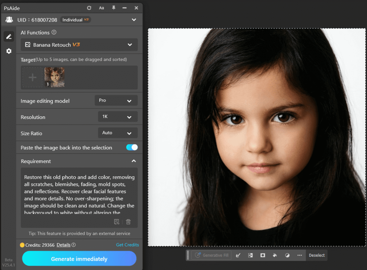Image resolution: width=367 pixels, height=270 pixels.
Task: Pin the PsAide panel using the pin icon
Action: click(114, 8)
